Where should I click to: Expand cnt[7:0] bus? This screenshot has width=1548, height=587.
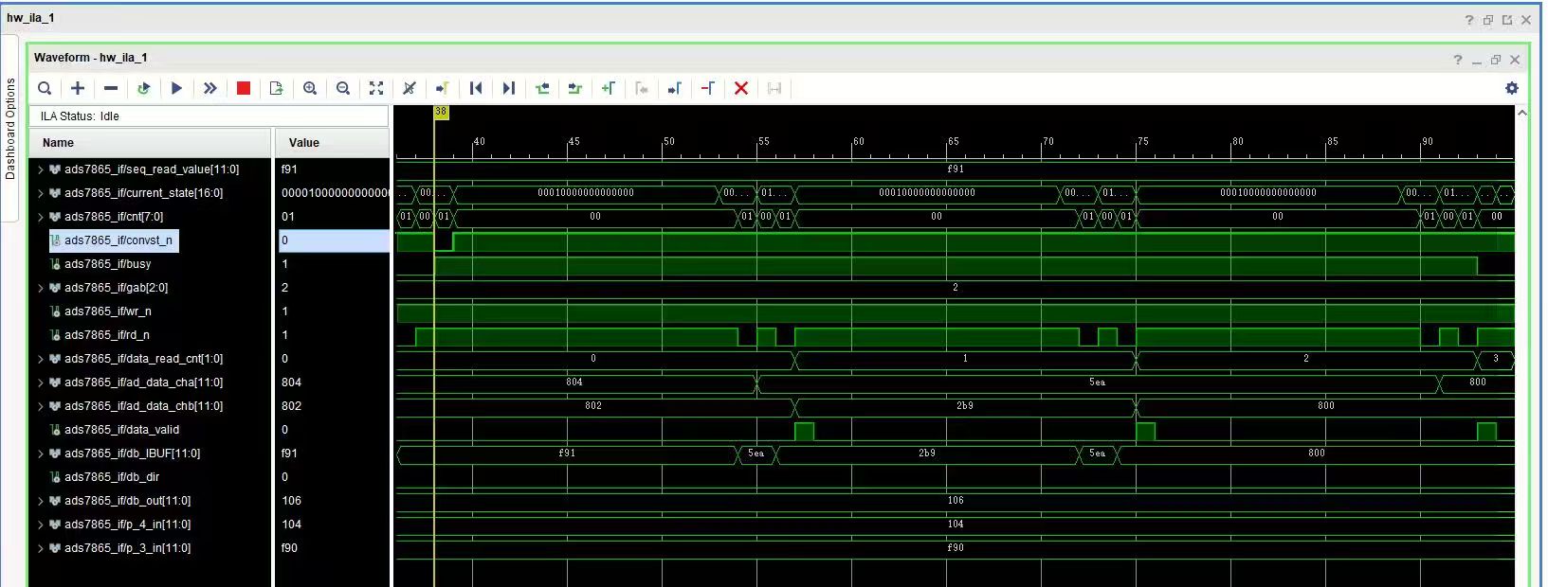(x=41, y=217)
